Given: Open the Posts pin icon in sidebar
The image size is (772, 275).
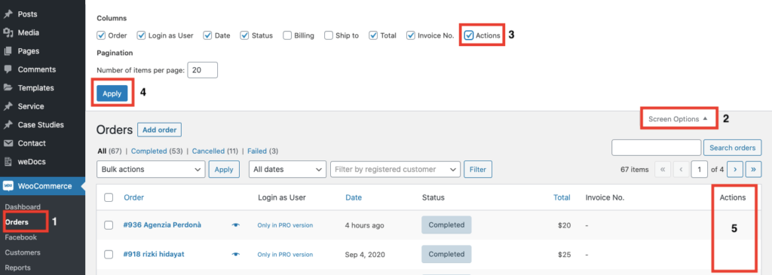Looking at the screenshot, I should [8, 14].
